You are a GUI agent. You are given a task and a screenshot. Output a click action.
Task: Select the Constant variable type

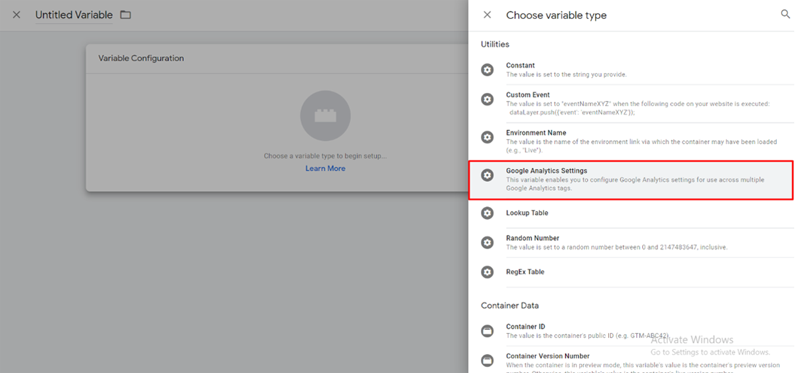click(631, 70)
